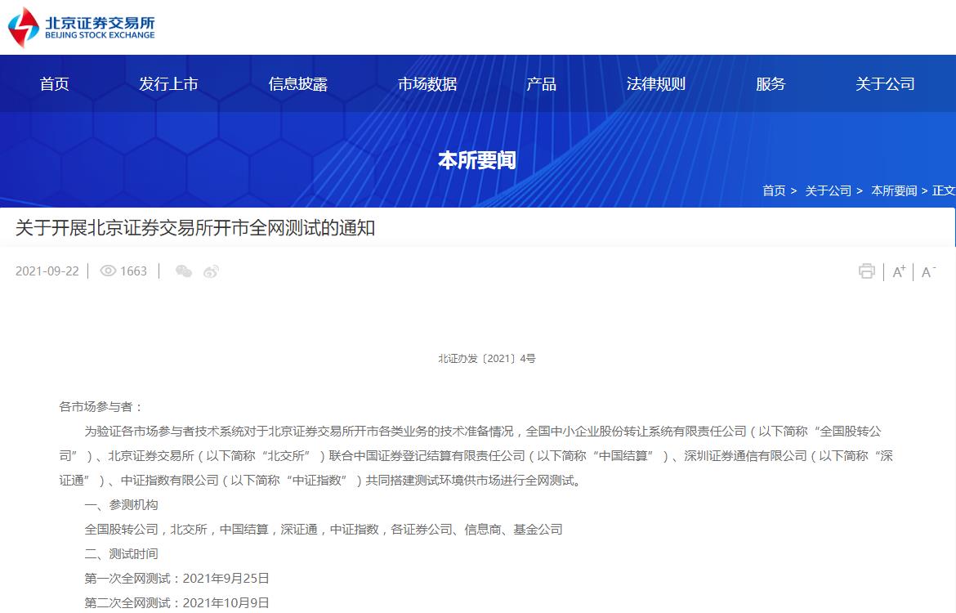Click 首页 in the breadcrumb trail
The height and width of the screenshot is (613, 956).
coord(774,190)
